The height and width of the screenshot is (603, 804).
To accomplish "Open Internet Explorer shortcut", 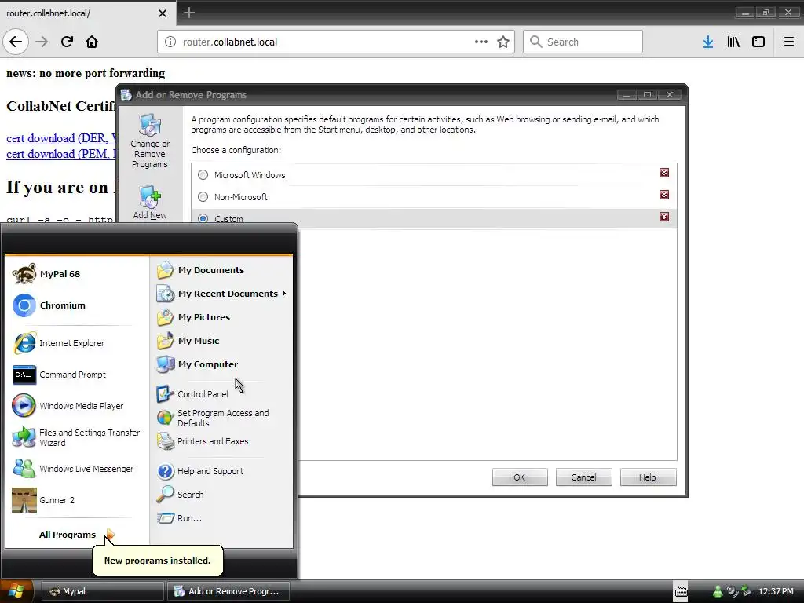I will tap(59, 343).
